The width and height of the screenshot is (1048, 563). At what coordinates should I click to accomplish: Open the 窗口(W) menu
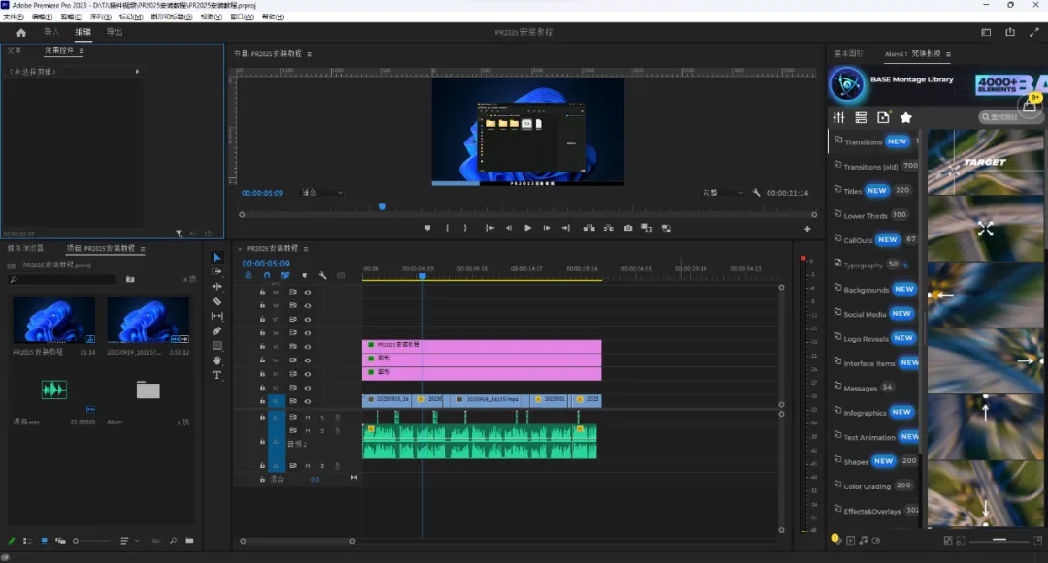pos(242,16)
